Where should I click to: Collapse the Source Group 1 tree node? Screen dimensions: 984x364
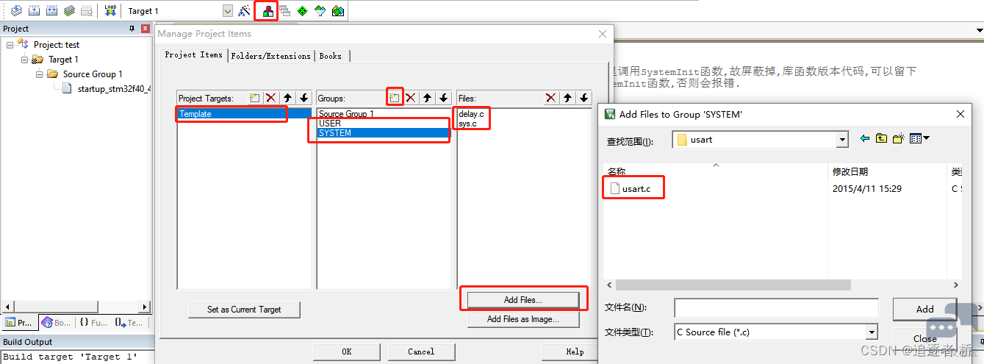click(x=40, y=74)
